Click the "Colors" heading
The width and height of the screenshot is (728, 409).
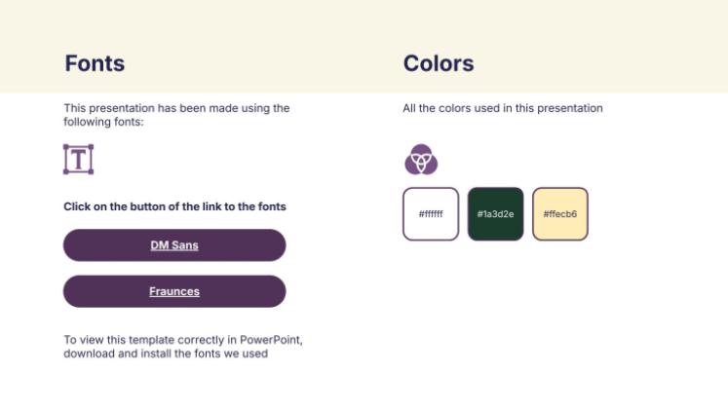[x=439, y=64]
